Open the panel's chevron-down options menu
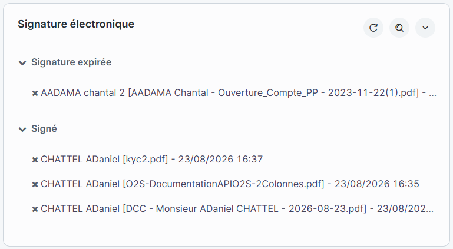The width and height of the screenshot is (453, 249). click(x=425, y=28)
